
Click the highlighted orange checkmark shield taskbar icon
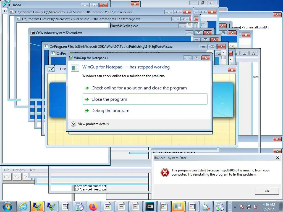(37, 206)
